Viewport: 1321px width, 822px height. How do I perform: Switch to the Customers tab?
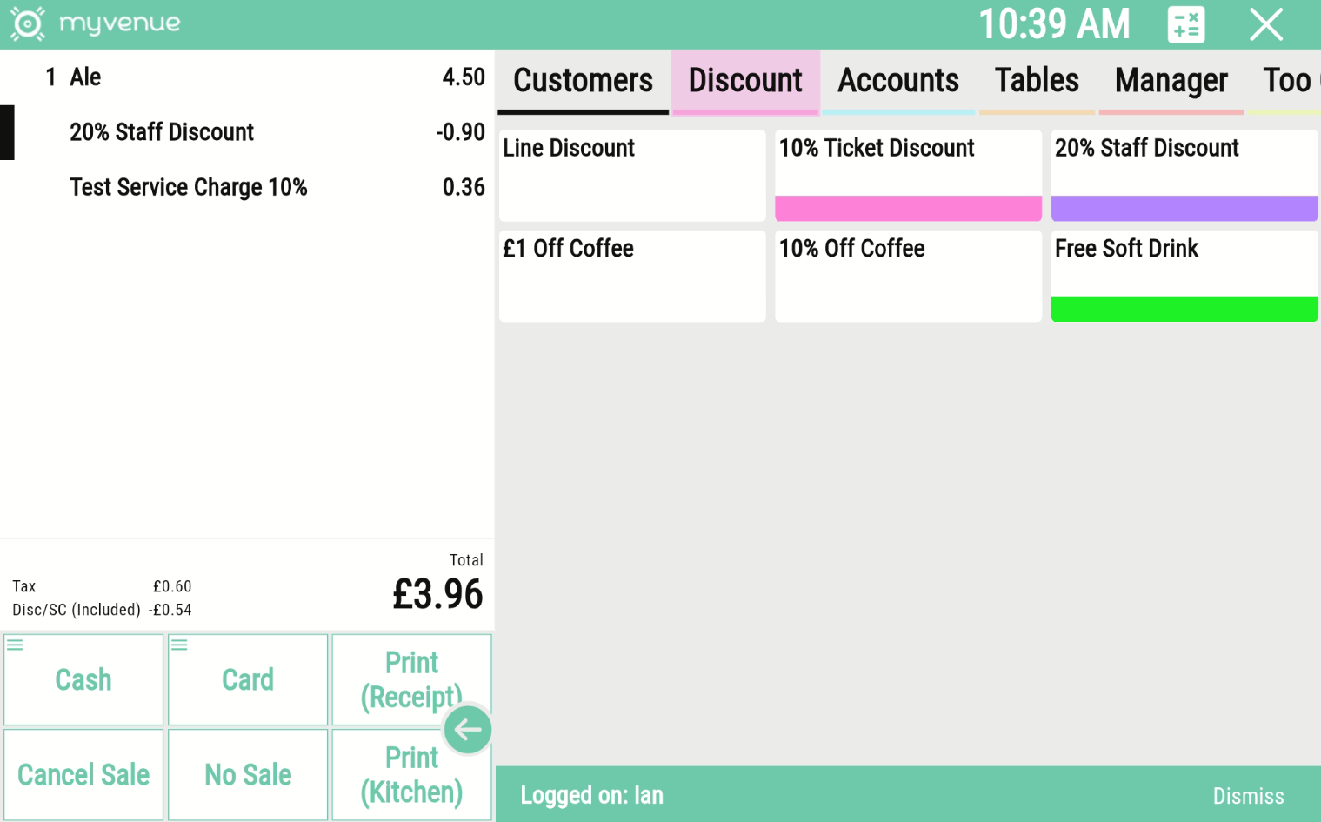tap(583, 80)
